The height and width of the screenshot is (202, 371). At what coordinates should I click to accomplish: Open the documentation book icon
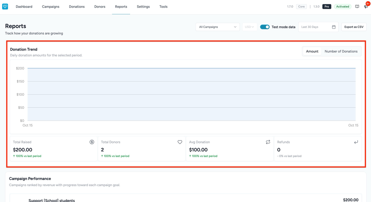tap(357, 7)
